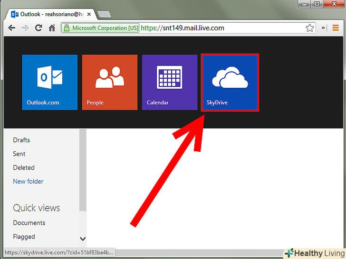Show hidden extensions via the chevron

[323, 28]
